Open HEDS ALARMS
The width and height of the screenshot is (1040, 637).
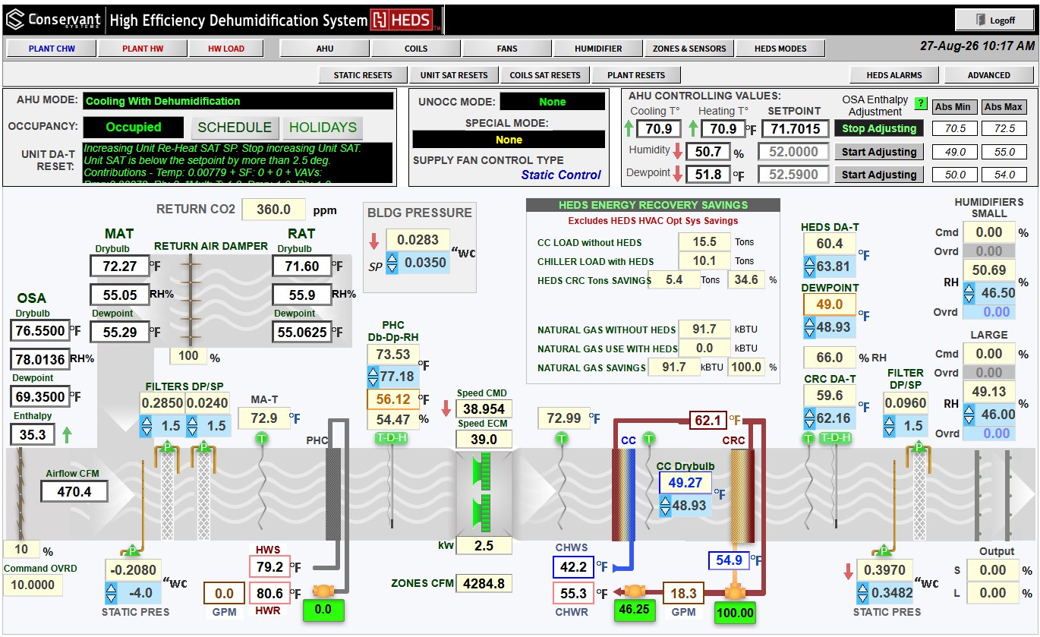pos(894,75)
